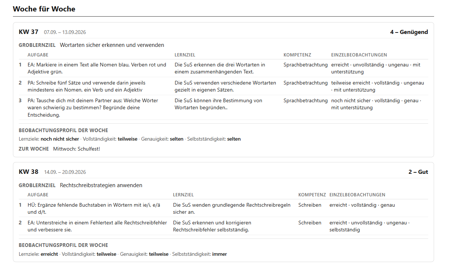Click observation "erreicht · unvollständig · ungenau · selbstständig"
The width and height of the screenshot is (450, 265).
click(x=369, y=226)
